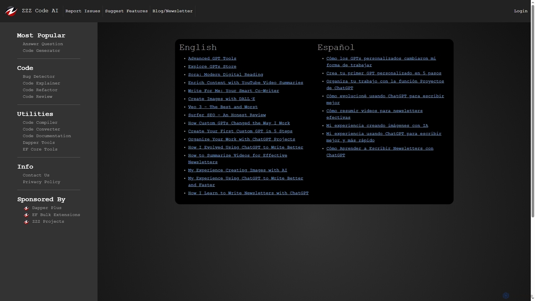Open My Experience Using ChatGPT to Write Better and Faster

click(x=245, y=182)
